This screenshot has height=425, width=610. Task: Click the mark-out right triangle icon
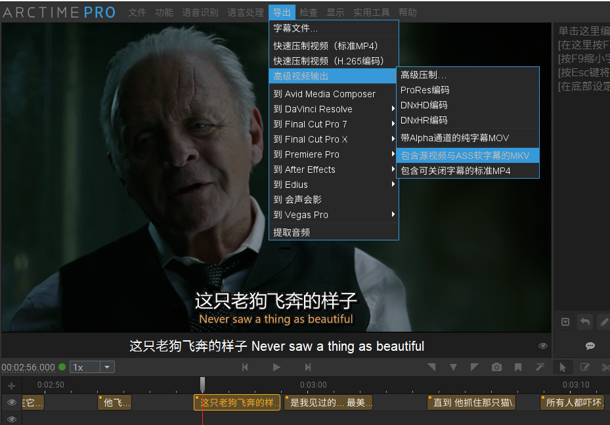[x=475, y=367]
